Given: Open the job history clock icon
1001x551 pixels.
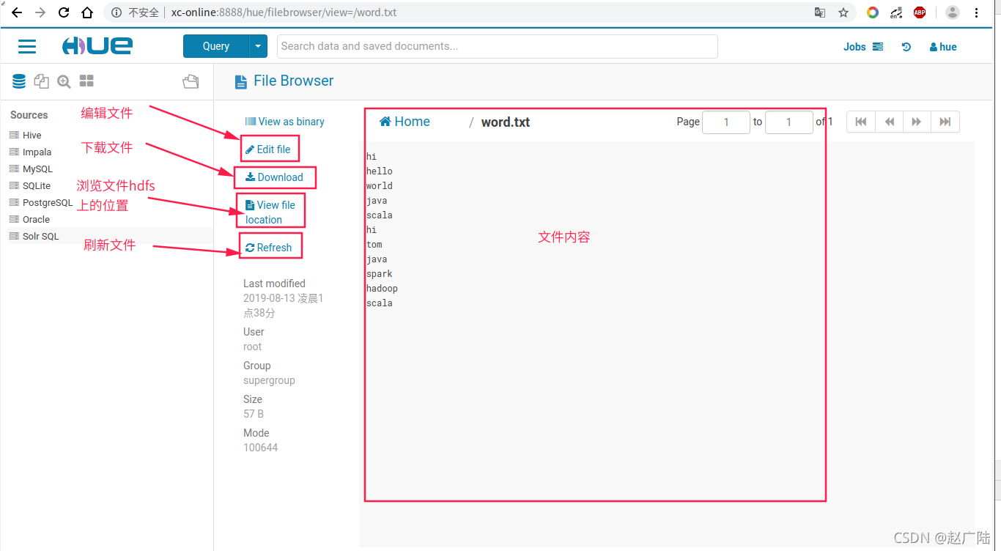Looking at the screenshot, I should coord(906,47).
